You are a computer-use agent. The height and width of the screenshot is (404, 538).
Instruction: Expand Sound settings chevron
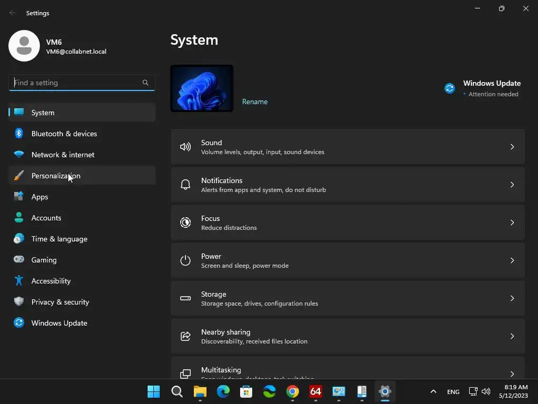pos(512,147)
